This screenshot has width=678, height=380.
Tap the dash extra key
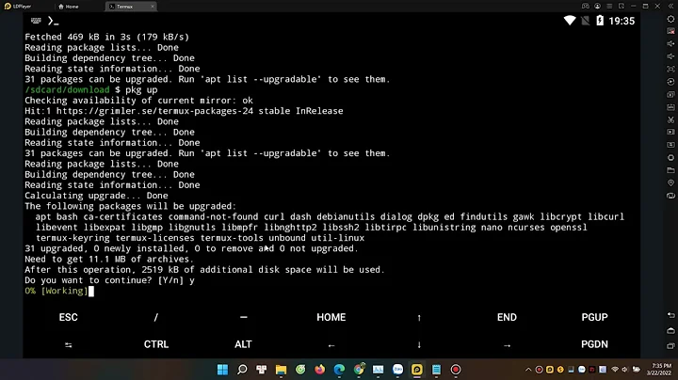click(244, 317)
